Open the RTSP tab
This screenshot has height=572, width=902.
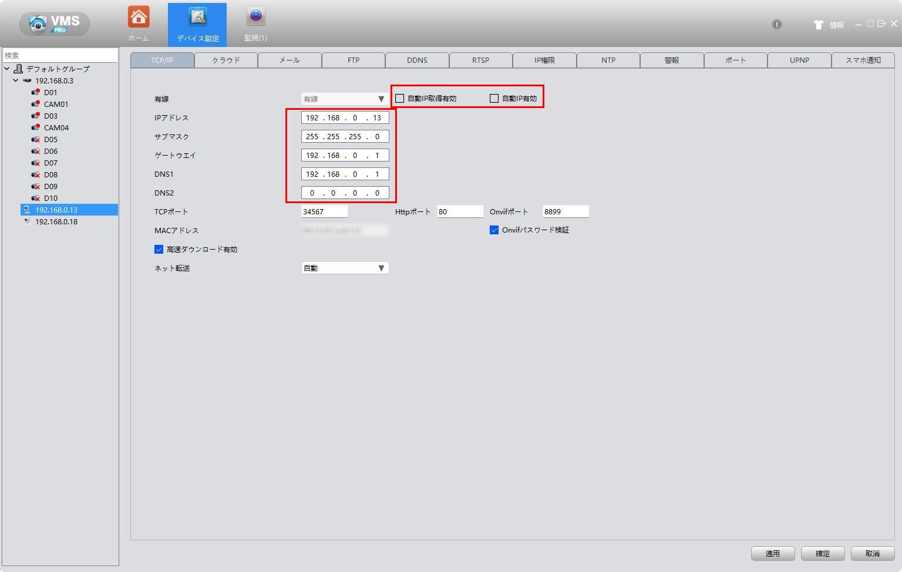click(x=480, y=60)
